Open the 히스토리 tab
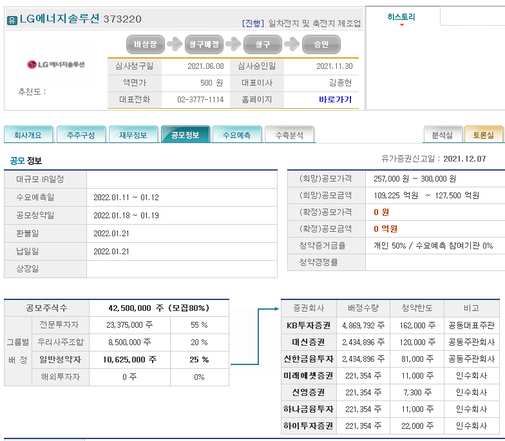 point(401,17)
